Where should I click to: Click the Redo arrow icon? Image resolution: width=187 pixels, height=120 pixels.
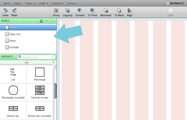(x=14, y=11)
